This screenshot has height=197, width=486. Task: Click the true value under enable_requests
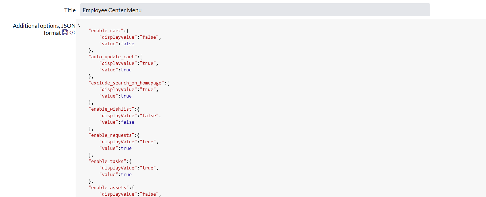coord(126,148)
